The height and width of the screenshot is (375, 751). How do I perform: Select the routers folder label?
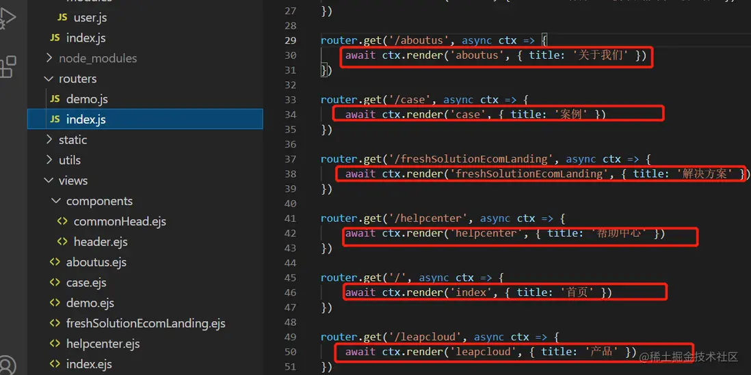point(77,79)
